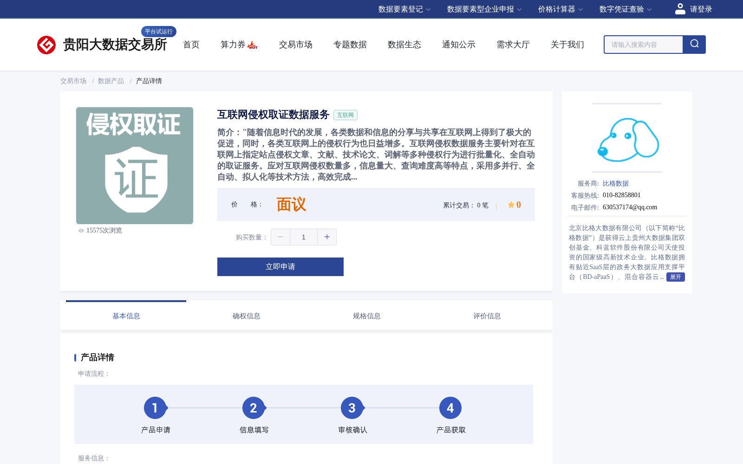The height and width of the screenshot is (464, 743).
Task: Increase purchase quantity with plus button
Action: click(327, 237)
